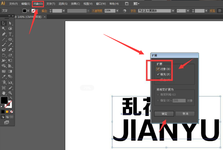Image resolution: width=223 pixels, height=150 pixels.
Task: Select the Symbol Sprayer tool
Action: [4, 82]
